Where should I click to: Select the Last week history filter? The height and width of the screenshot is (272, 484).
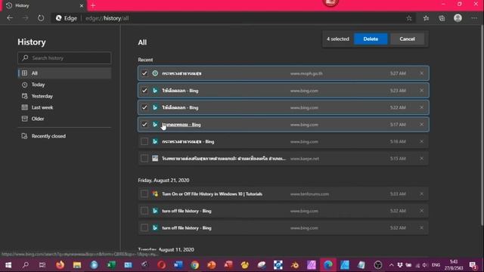click(x=64, y=107)
